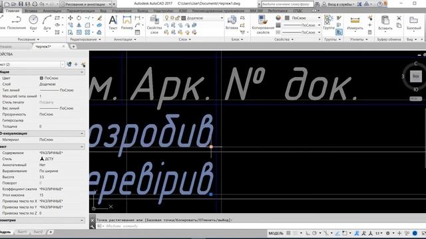Click the layer color swatch beside Додаткові

(x=184, y=18)
